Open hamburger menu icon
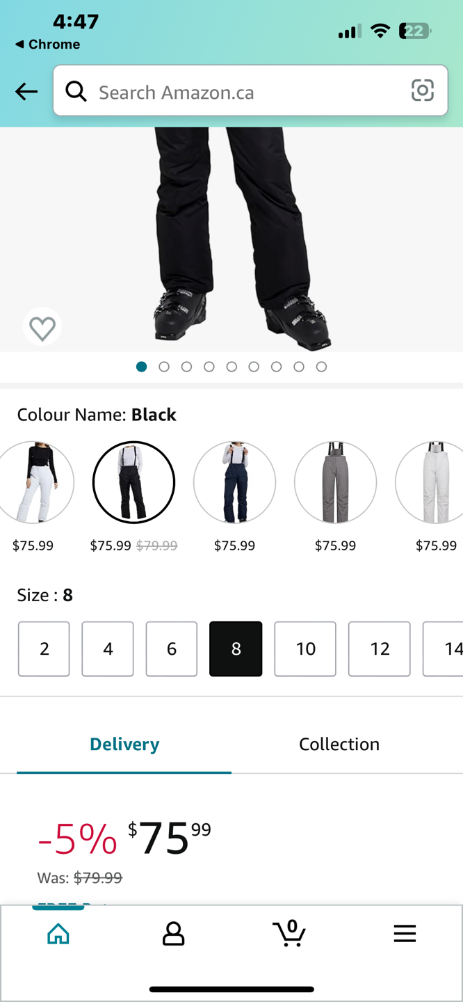The image size is (463, 1002). tap(405, 934)
